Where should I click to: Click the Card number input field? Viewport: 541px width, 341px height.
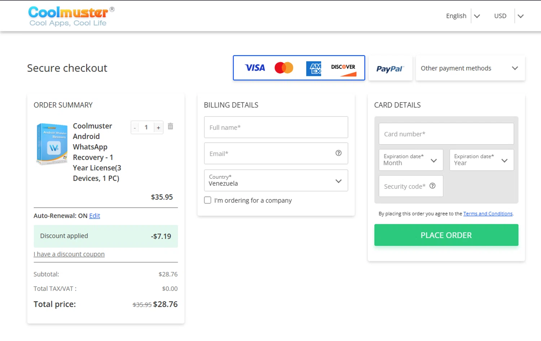click(x=446, y=134)
